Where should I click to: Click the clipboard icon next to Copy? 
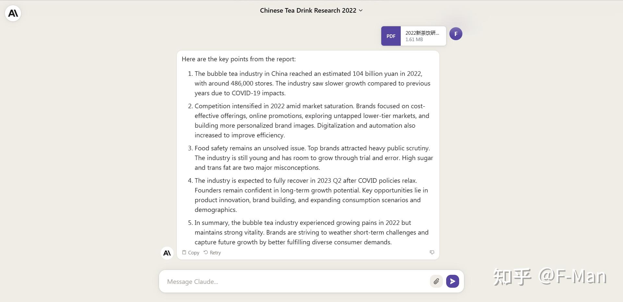184,252
